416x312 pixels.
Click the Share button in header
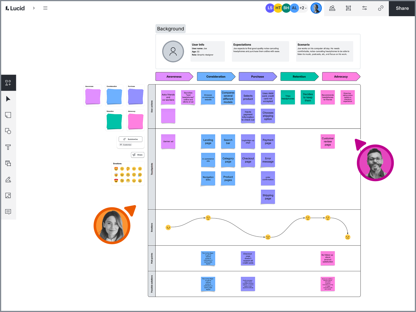pyautogui.click(x=402, y=8)
